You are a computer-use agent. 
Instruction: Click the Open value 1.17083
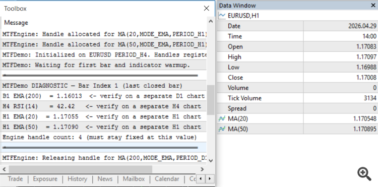pyautogui.click(x=366, y=47)
